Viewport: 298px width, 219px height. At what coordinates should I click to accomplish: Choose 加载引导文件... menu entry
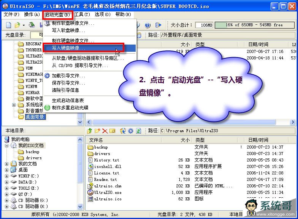(90, 76)
